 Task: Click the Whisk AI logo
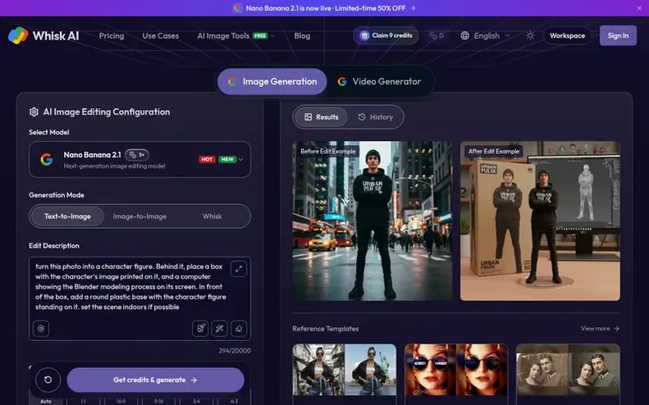(43, 35)
